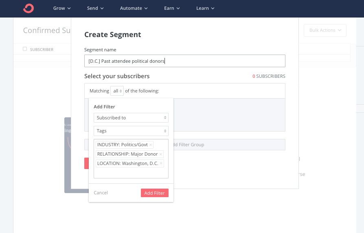The image size is (364, 233).
Task: Click the Confirmed Subscribers heading
Action: point(47,30)
